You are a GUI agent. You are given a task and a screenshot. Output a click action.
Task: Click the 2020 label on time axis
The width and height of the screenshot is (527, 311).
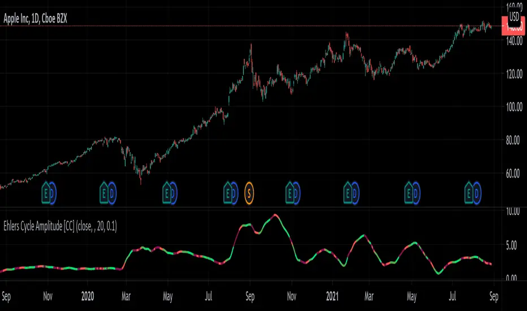click(88, 296)
